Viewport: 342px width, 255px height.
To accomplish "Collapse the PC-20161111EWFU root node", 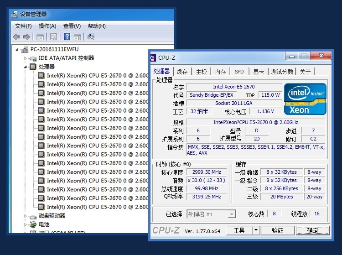I will coord(17,50).
